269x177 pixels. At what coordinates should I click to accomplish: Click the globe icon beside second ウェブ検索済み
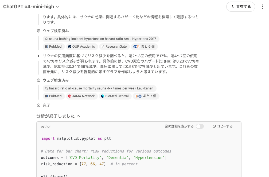pyautogui.click(x=39, y=80)
